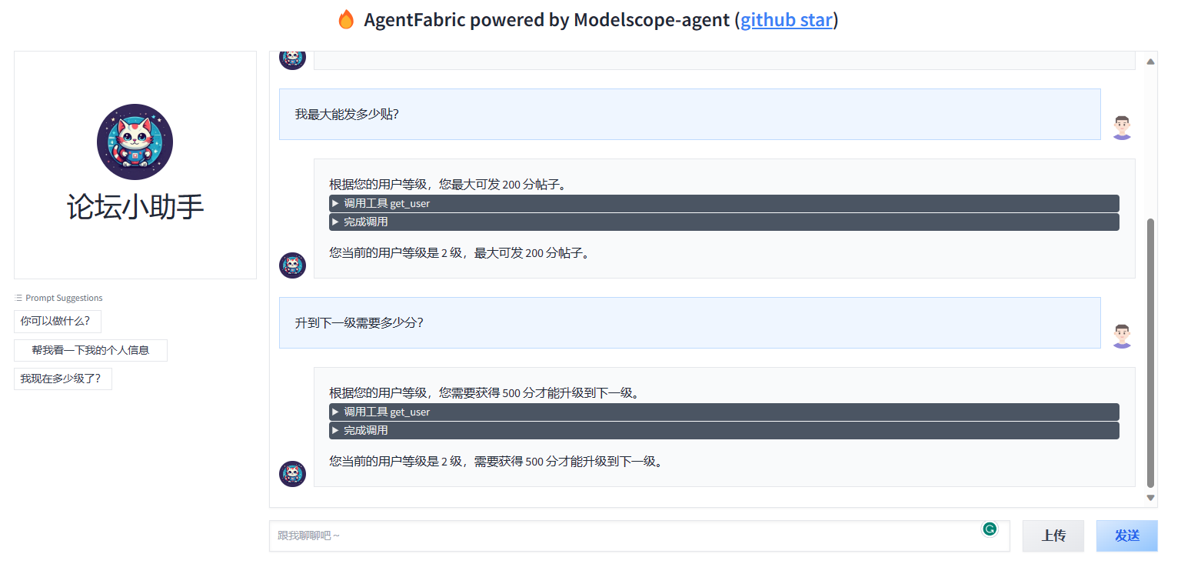Select suggestion 你可以做什么?
The width and height of the screenshot is (1191, 574).
58,322
